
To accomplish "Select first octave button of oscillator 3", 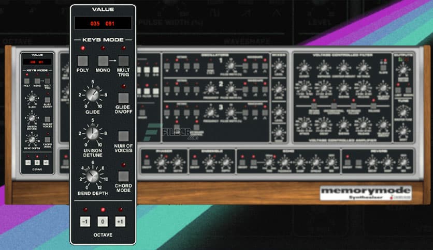I will [167, 113].
